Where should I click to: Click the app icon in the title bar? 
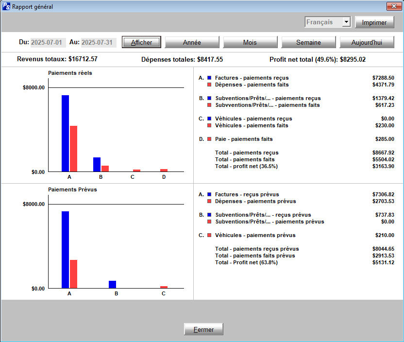point(6,7)
